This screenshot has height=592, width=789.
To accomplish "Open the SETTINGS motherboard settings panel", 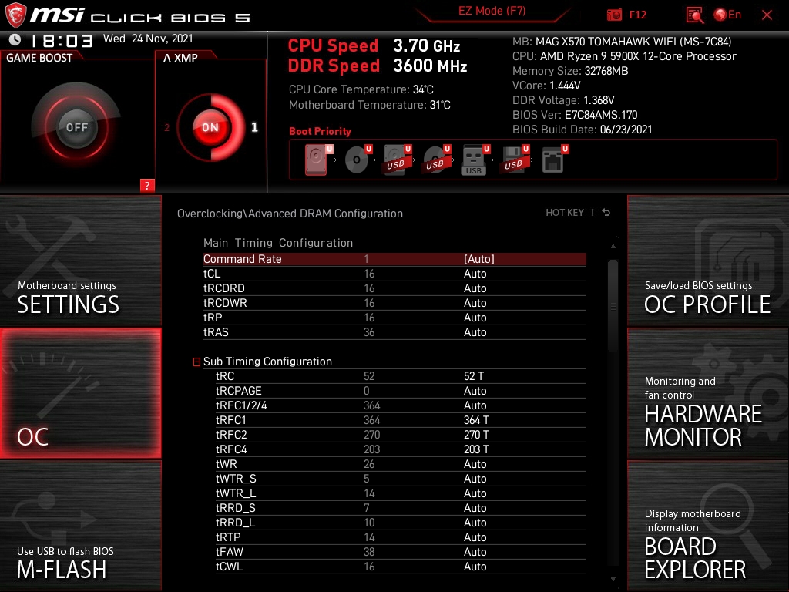I will (80, 261).
